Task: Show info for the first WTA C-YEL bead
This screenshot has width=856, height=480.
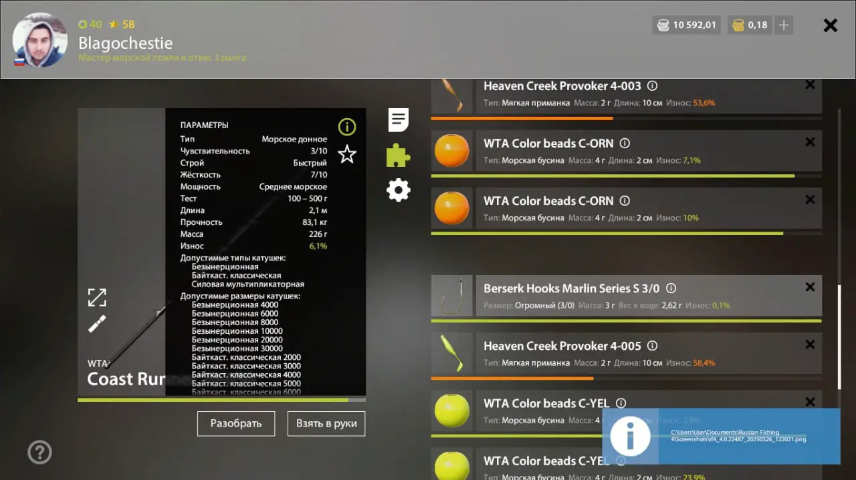Action: tap(621, 403)
